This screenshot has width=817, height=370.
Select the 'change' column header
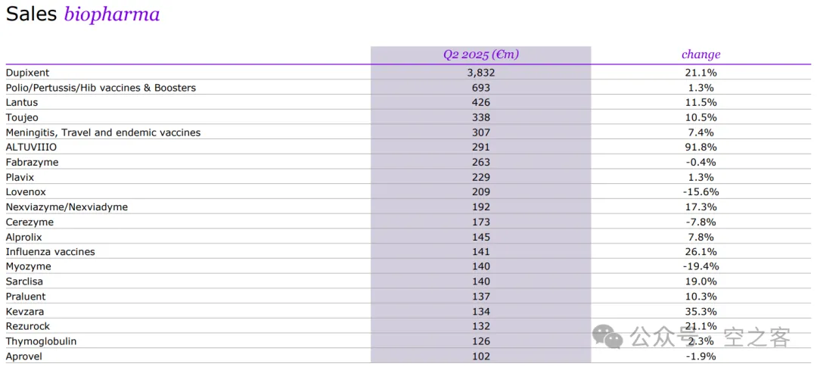click(701, 54)
